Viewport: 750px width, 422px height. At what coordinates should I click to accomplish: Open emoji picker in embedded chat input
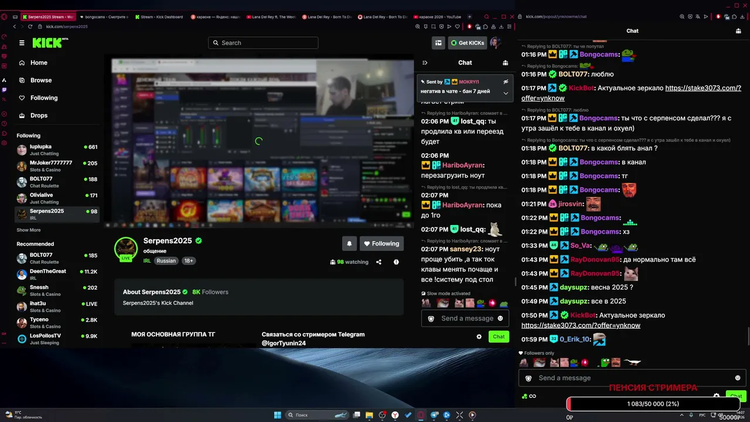click(x=500, y=318)
